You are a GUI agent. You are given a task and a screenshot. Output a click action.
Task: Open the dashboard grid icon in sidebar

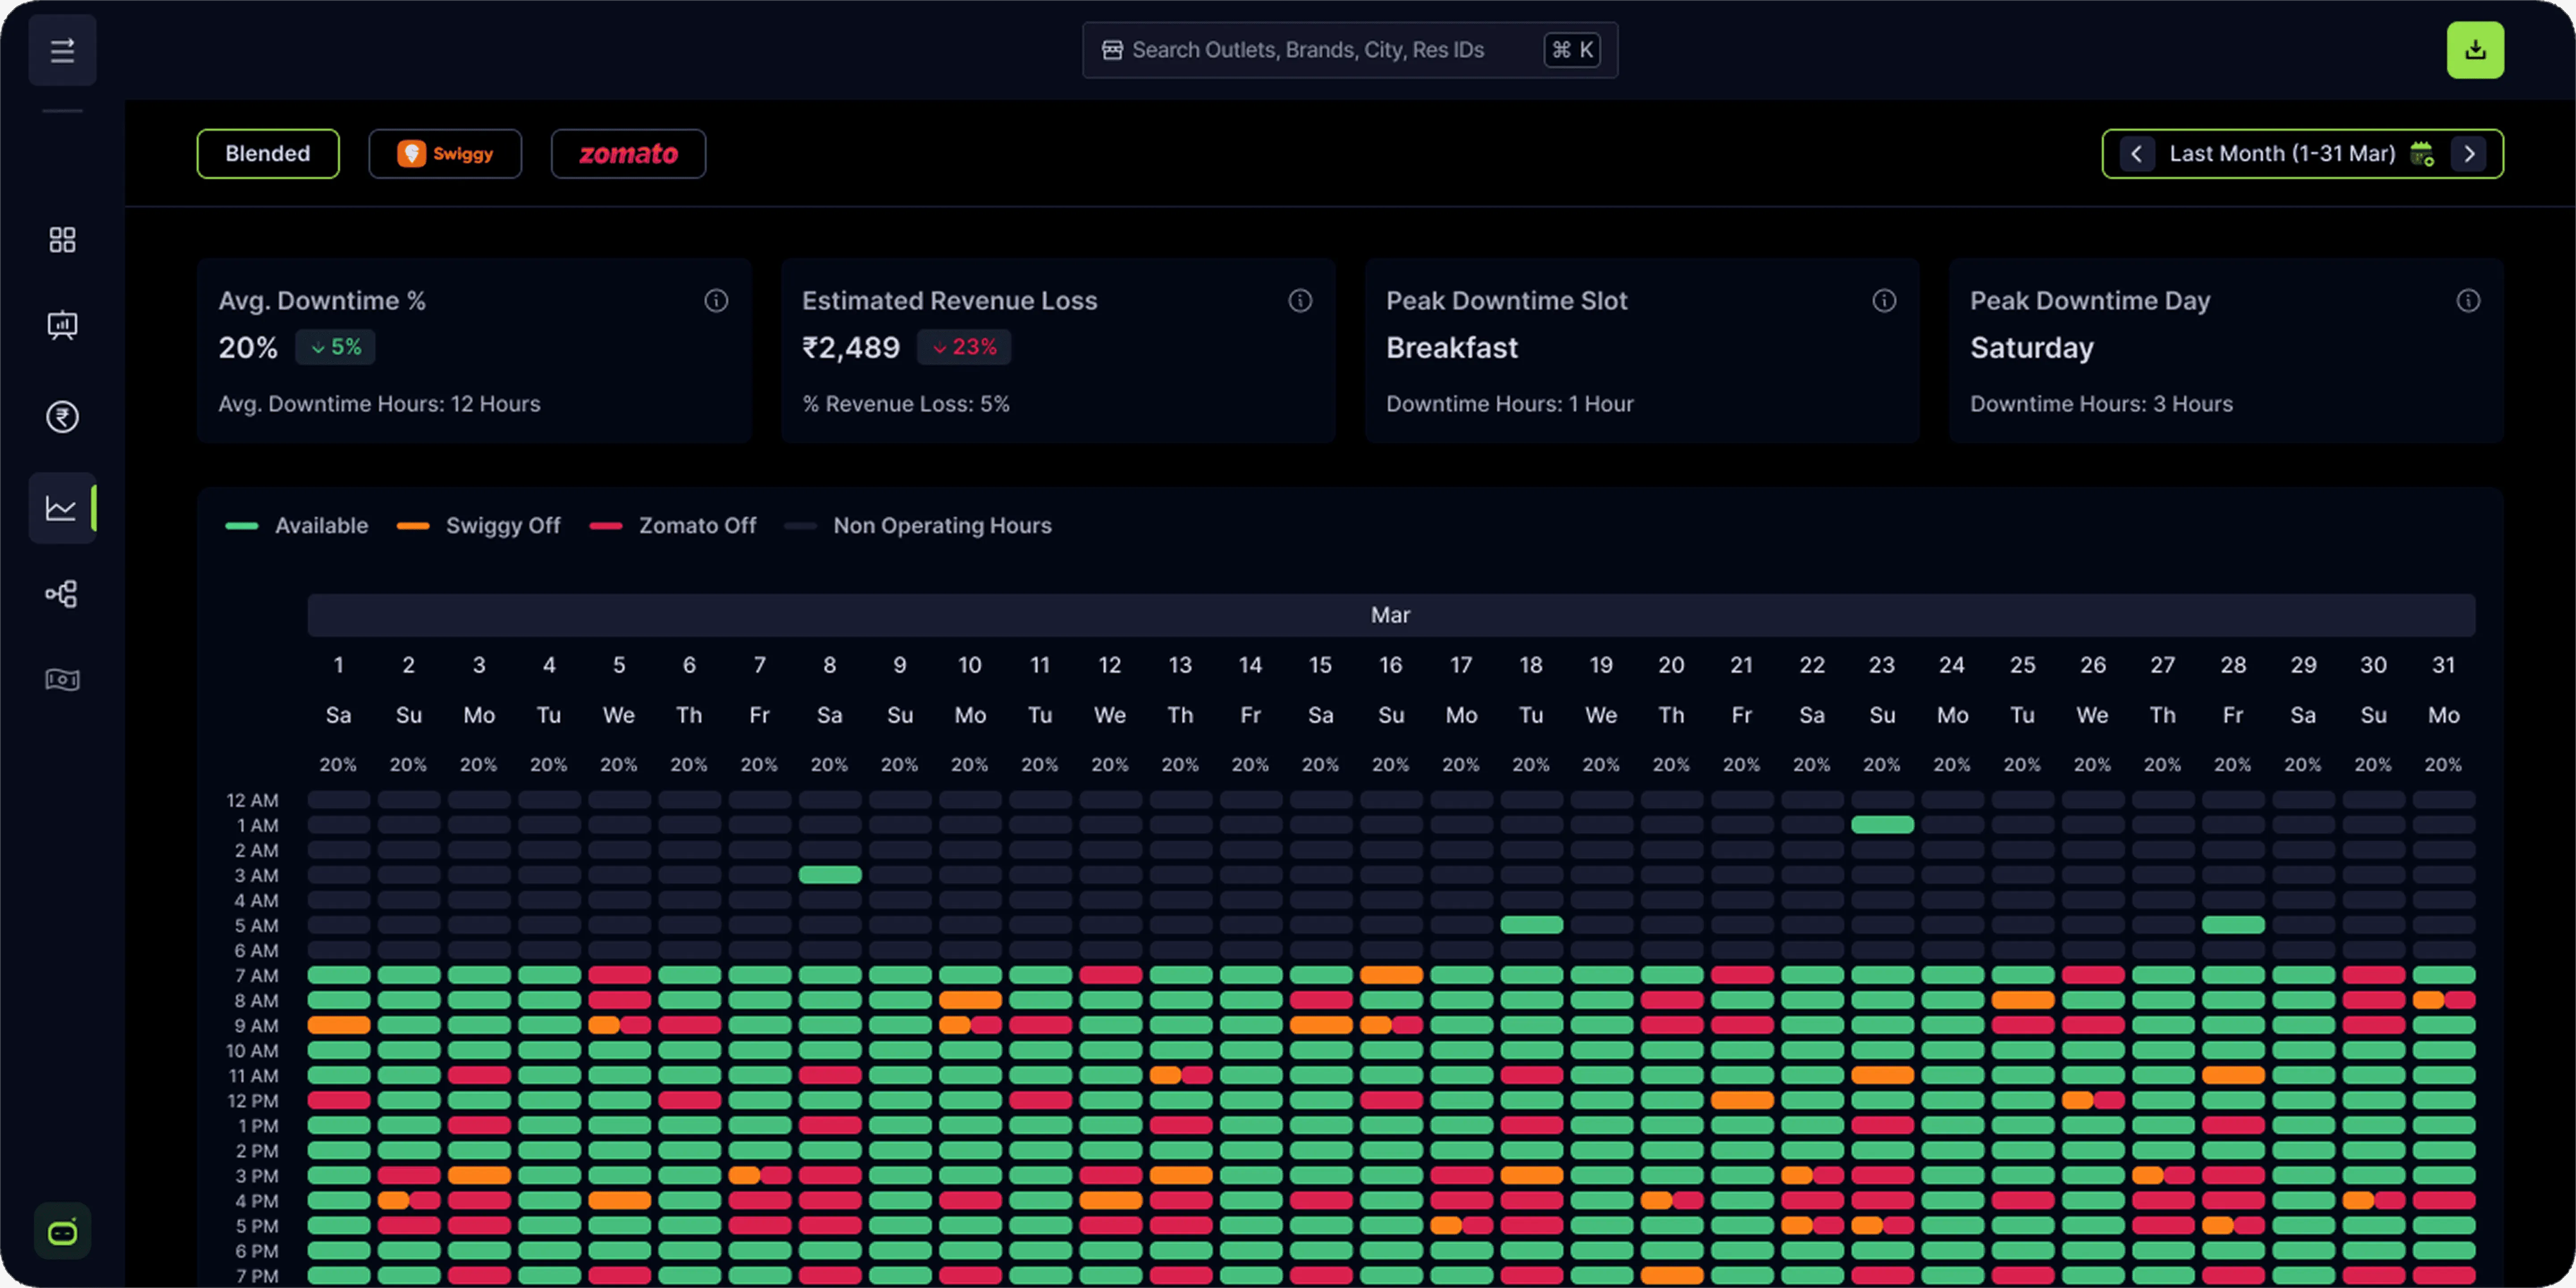tap(62, 240)
